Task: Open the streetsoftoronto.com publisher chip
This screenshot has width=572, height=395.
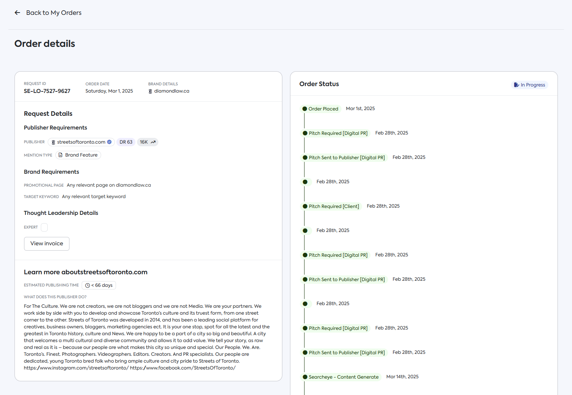Action: point(81,142)
